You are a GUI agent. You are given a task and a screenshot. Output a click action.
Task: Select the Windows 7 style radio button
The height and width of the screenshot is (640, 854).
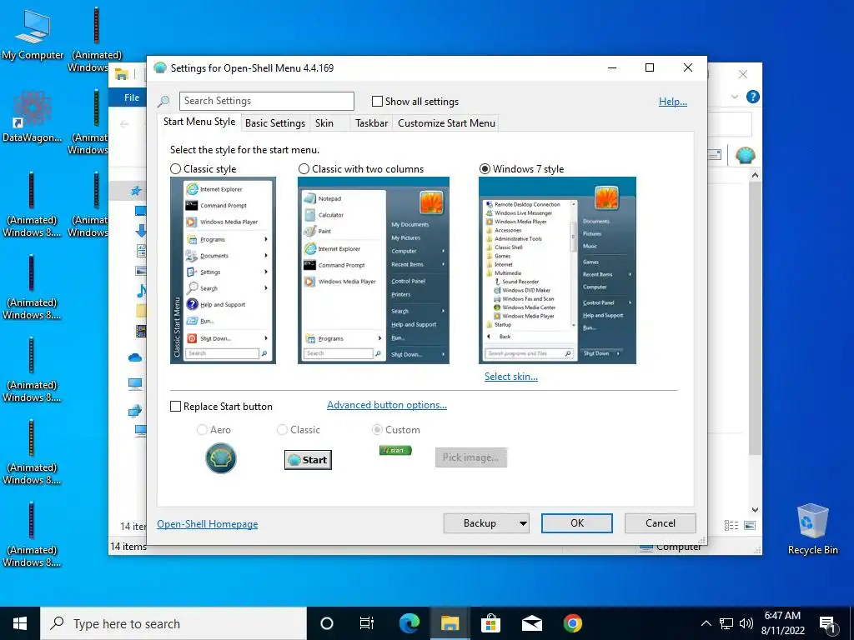click(485, 168)
